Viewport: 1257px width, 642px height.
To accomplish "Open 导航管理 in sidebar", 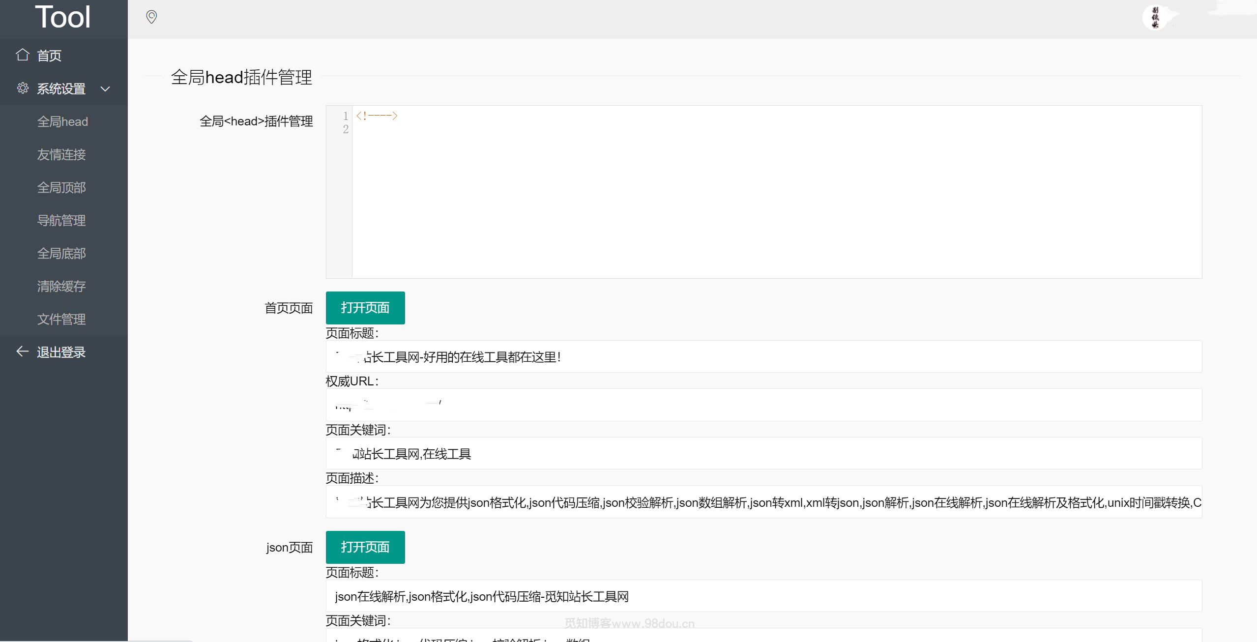I will coord(61,220).
